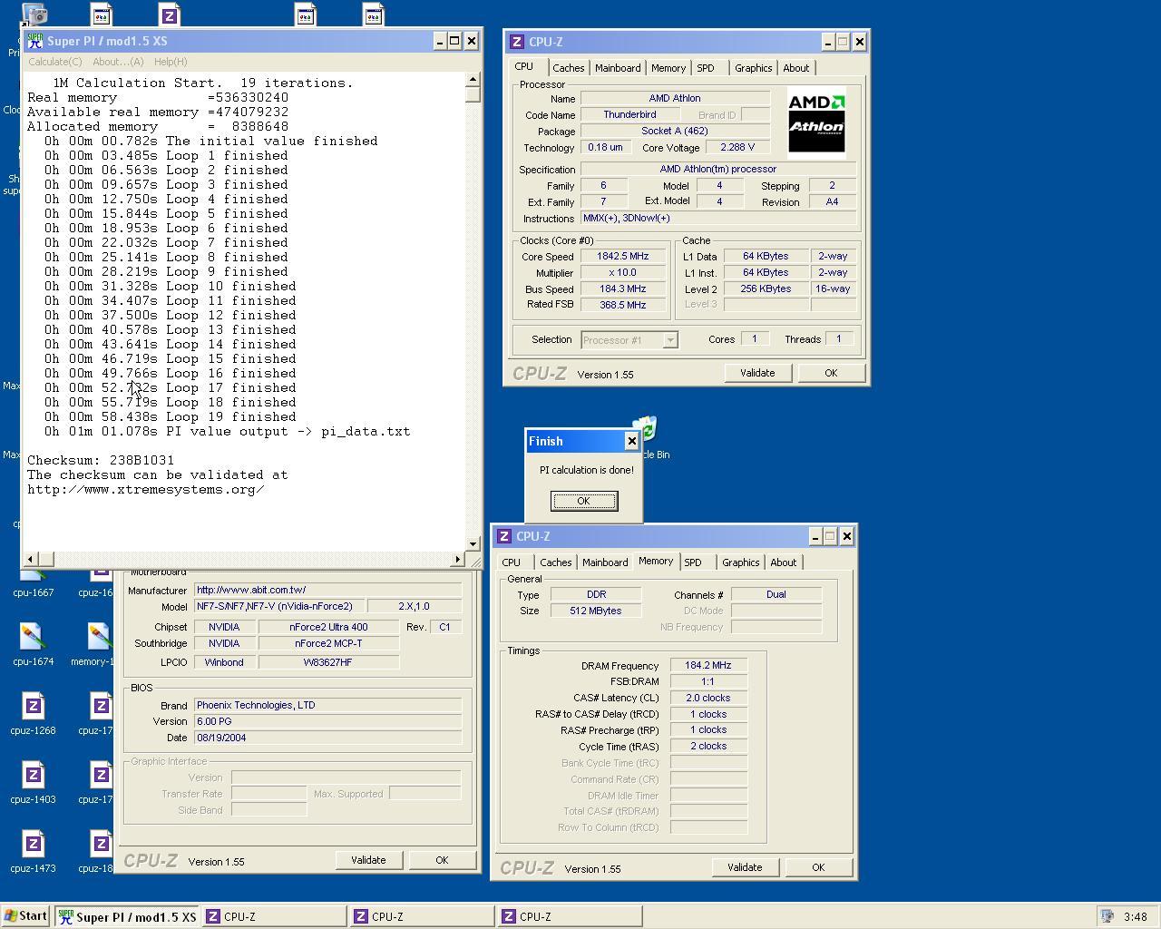Switch to Mainboard tab in CPU-Z Memory window
This screenshot has width=1161, height=929.
pos(605,562)
